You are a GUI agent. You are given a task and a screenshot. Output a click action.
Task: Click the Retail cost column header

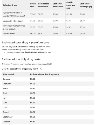click(x=33, y=5)
